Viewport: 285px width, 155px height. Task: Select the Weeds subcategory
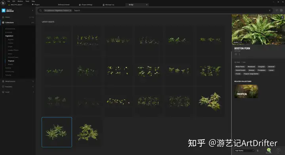tap(10, 64)
